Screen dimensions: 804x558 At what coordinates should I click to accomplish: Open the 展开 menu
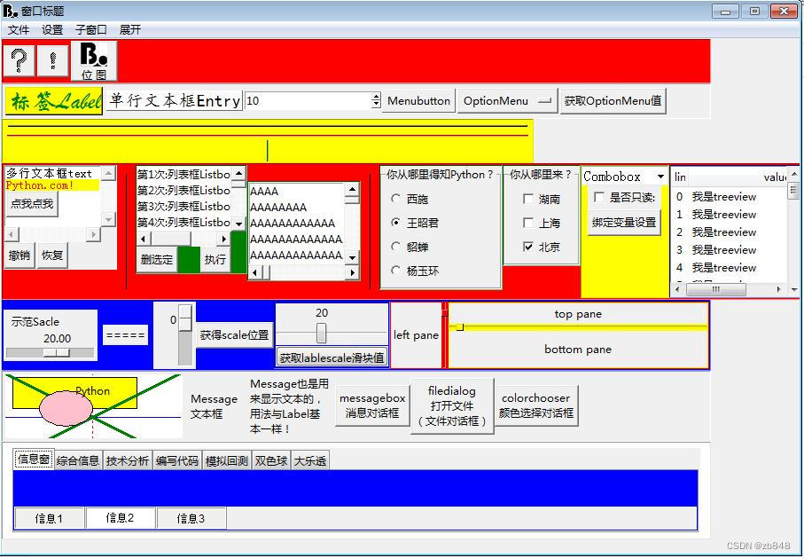[x=129, y=30]
